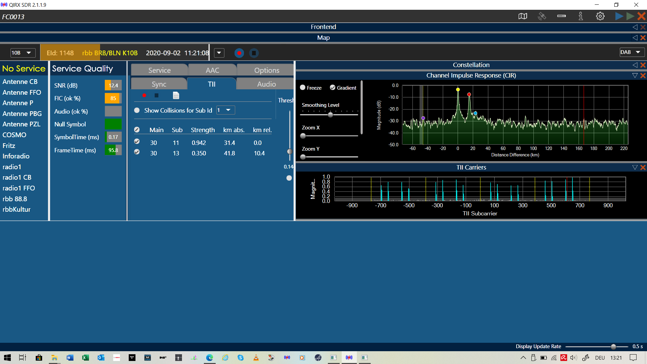Open the TII log file icon
This screenshot has width=647, height=364.
[176, 95]
